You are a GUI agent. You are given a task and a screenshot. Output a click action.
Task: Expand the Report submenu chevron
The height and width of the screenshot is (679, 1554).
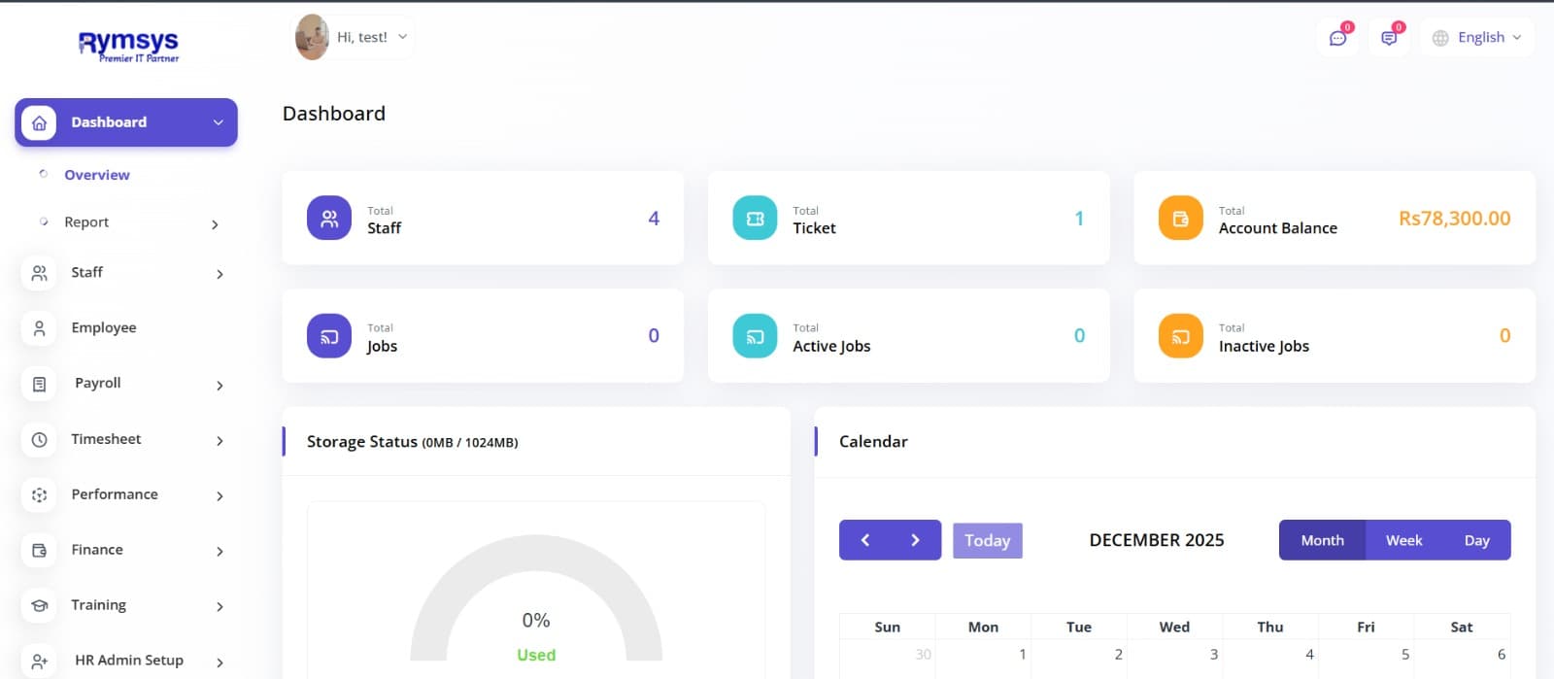pyautogui.click(x=215, y=224)
